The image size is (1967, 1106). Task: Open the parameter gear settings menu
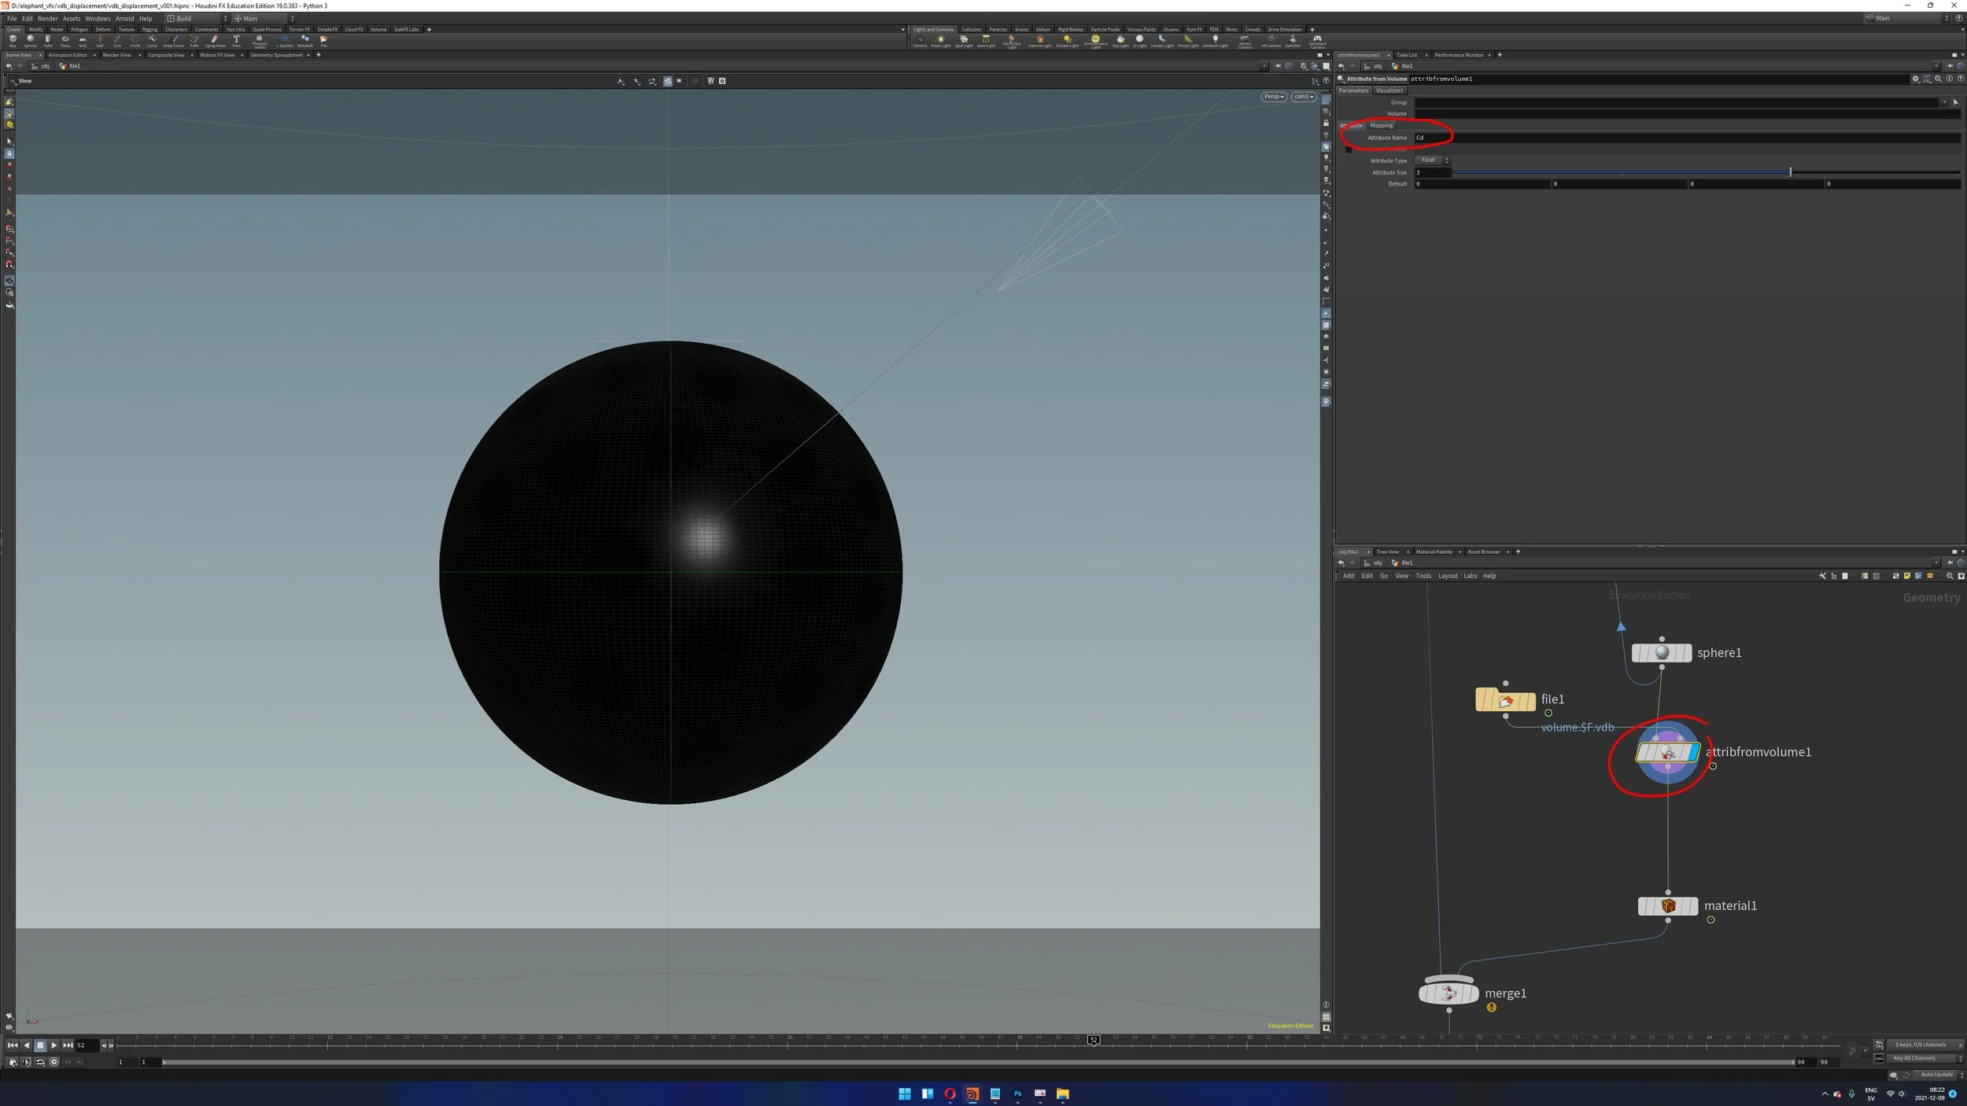point(1915,79)
